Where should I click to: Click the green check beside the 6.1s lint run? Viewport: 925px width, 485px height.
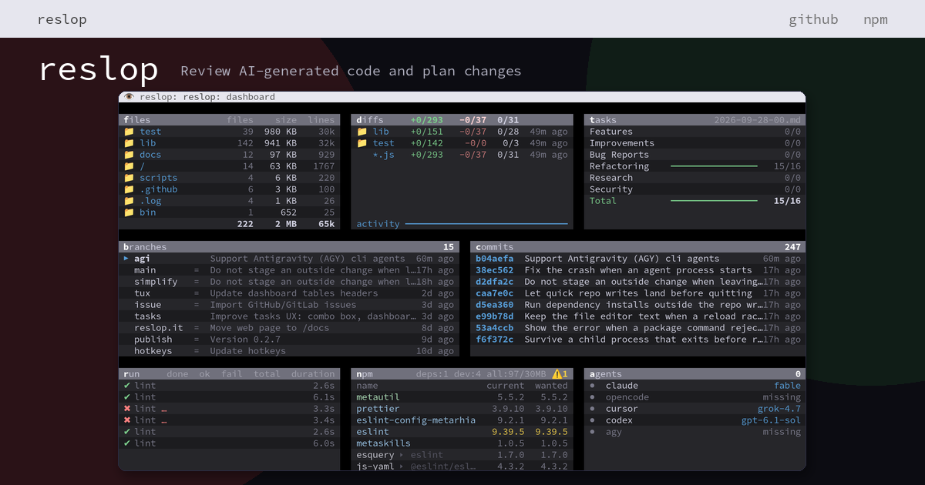126,397
